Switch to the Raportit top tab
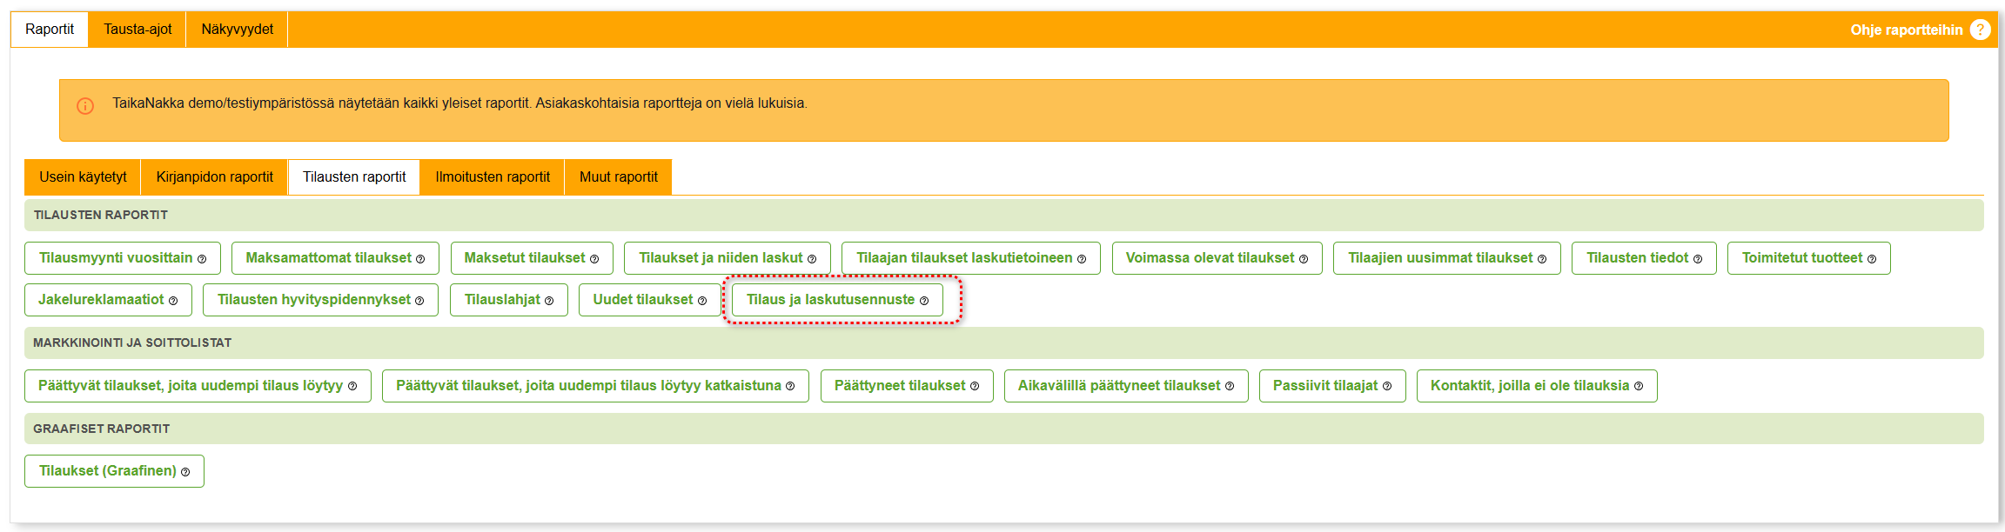2005x532 pixels. (50, 30)
